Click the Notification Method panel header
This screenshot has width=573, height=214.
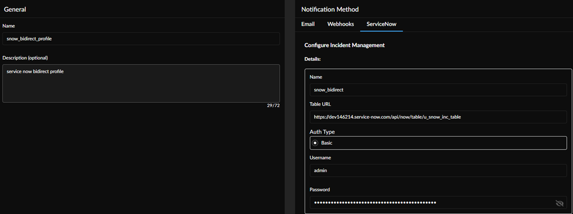(x=330, y=10)
